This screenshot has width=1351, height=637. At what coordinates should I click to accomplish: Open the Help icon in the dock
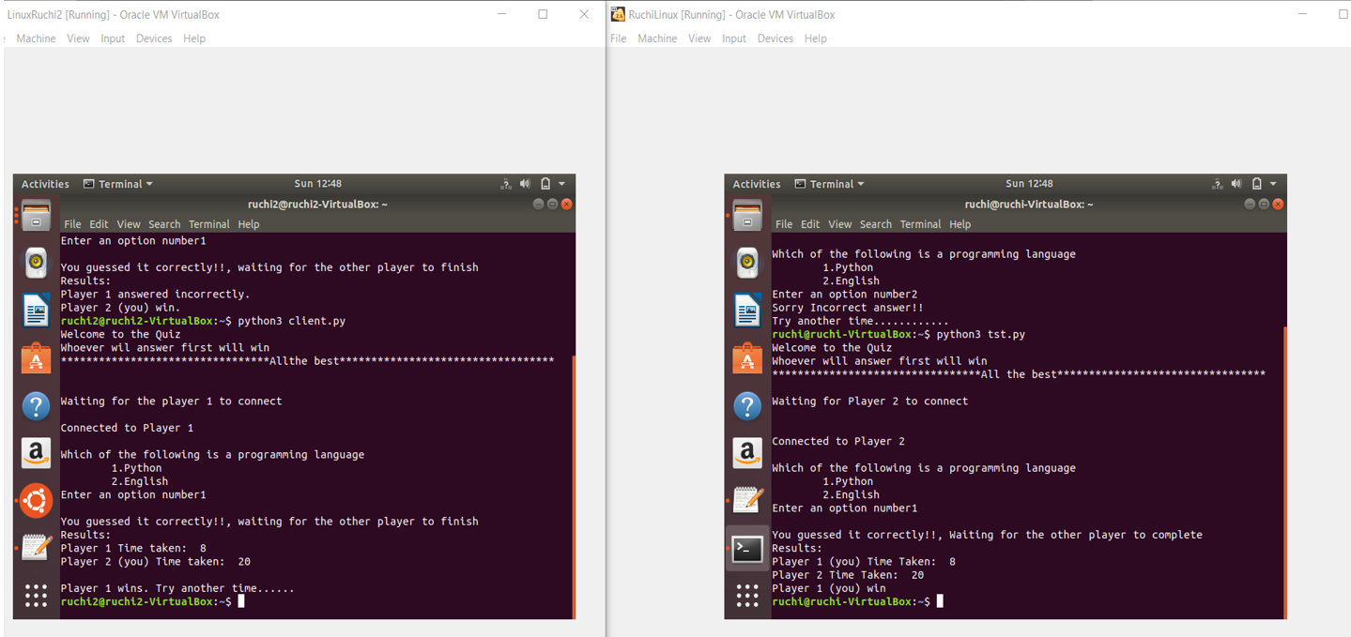click(x=35, y=406)
